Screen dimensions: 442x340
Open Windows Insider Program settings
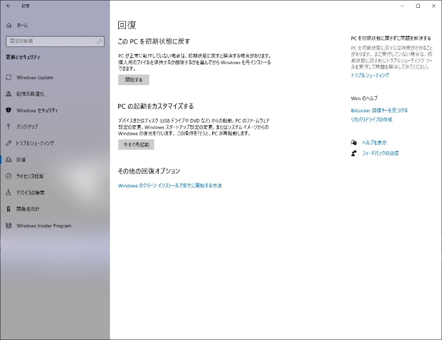coord(44,226)
